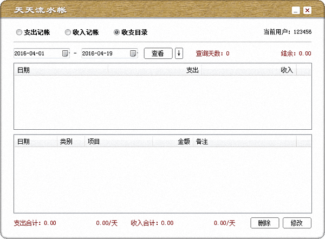This screenshot has height=239, width=325.
Task: Select the 收入记帐 radio button
Action: [x=68, y=32]
